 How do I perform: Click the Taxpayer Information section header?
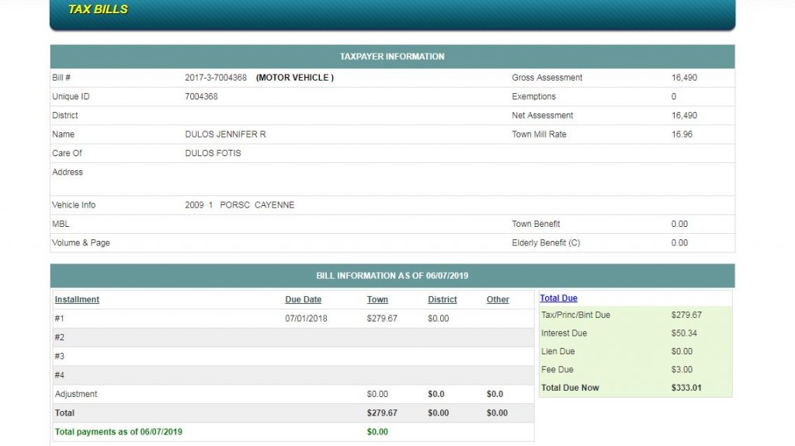[392, 57]
